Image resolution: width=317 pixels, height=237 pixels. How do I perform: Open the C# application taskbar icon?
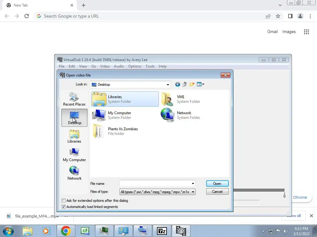[x=85, y=231]
